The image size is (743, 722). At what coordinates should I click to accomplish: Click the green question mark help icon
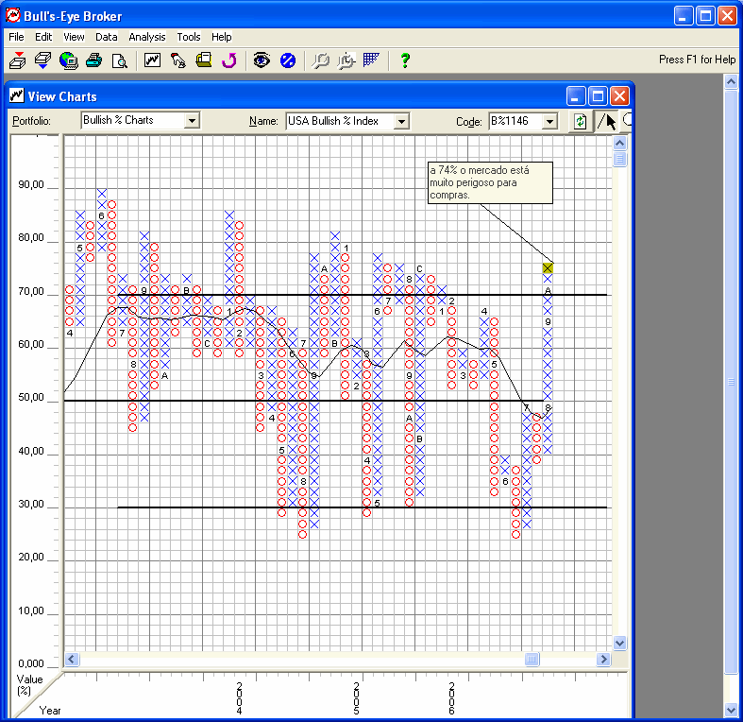coord(405,60)
